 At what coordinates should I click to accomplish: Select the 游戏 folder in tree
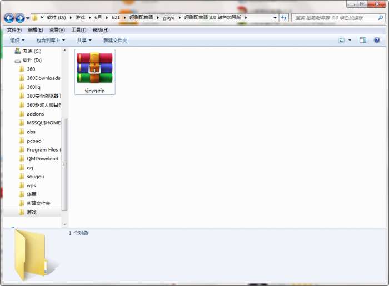pos(32,212)
